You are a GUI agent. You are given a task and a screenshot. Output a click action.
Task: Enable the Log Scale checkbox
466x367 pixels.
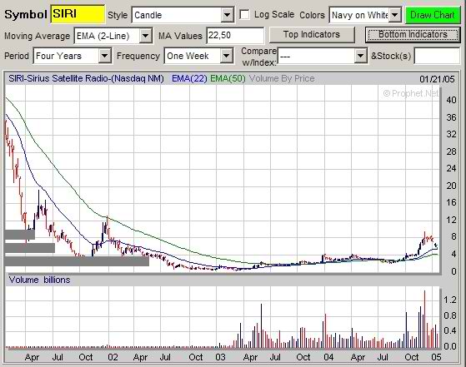coord(244,14)
